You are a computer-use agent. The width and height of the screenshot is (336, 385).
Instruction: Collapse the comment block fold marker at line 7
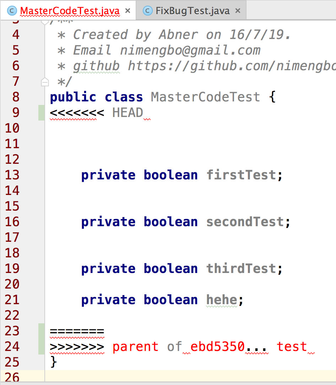click(45, 82)
